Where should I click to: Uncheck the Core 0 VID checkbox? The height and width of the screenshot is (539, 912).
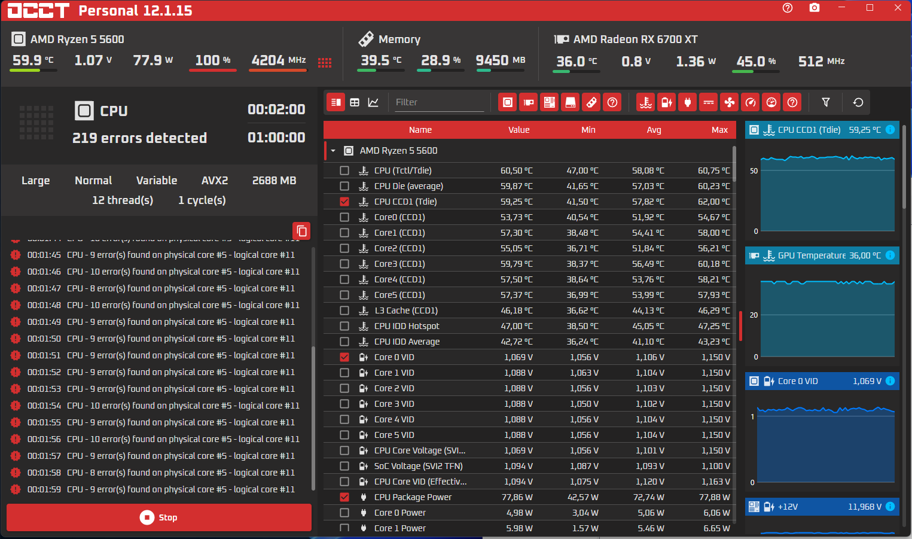[x=344, y=357]
